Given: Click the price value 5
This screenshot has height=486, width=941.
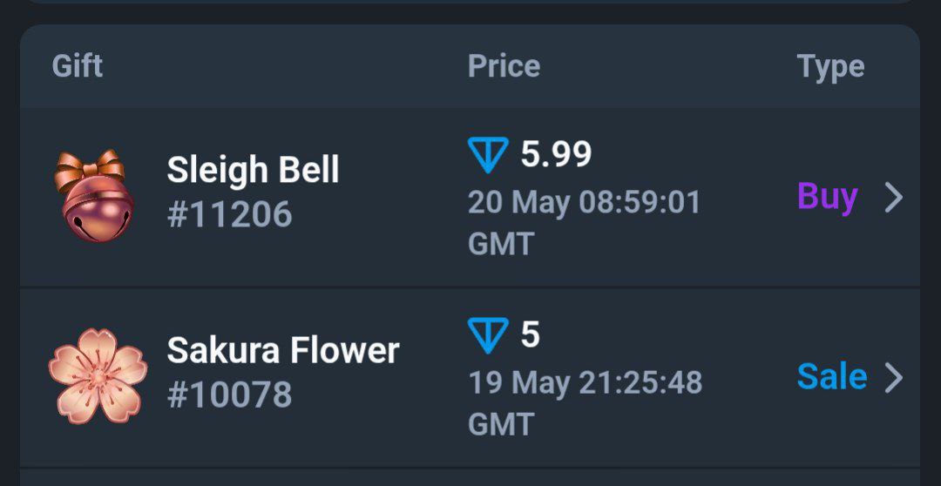Looking at the screenshot, I should (530, 334).
